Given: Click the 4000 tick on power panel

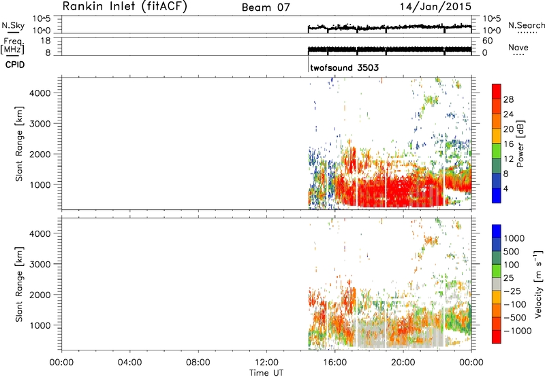Looking at the screenshot, I should [40, 93].
